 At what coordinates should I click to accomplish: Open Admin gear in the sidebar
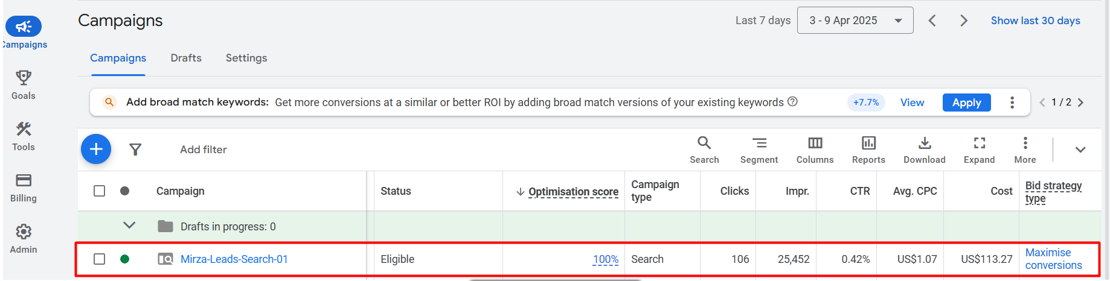[24, 232]
